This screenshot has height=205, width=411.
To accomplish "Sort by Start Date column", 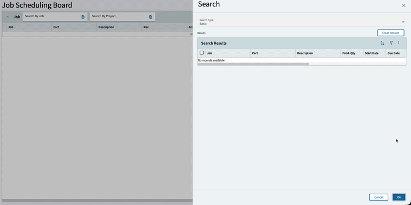I will point(374,53).
